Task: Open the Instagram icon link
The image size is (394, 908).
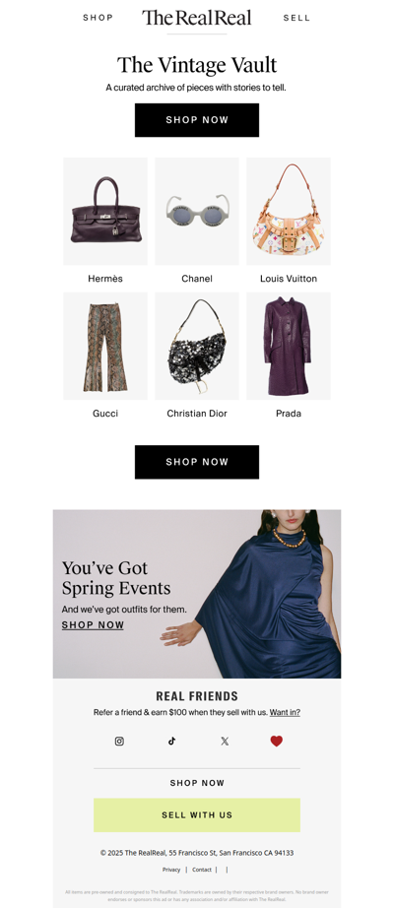Action: tap(119, 742)
